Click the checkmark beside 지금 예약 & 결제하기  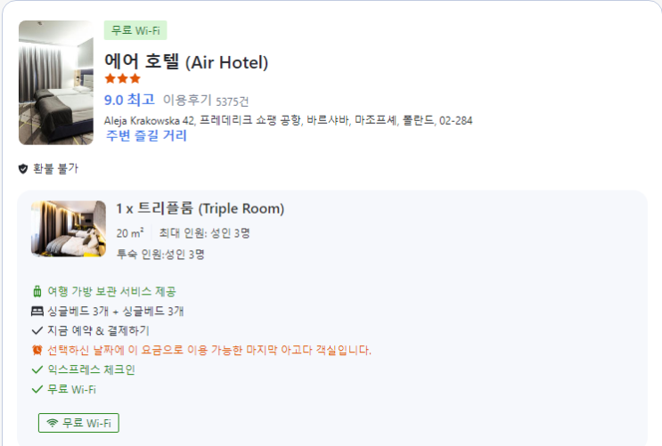coord(37,330)
